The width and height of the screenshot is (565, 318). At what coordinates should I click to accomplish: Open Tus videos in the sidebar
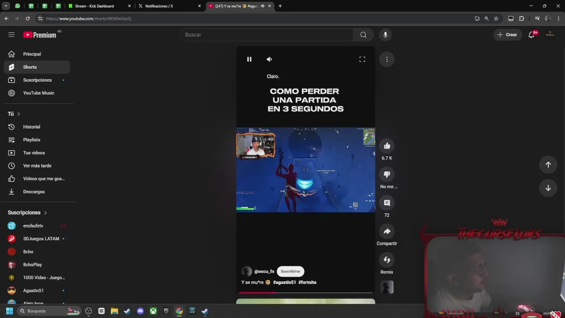pyautogui.click(x=37, y=153)
